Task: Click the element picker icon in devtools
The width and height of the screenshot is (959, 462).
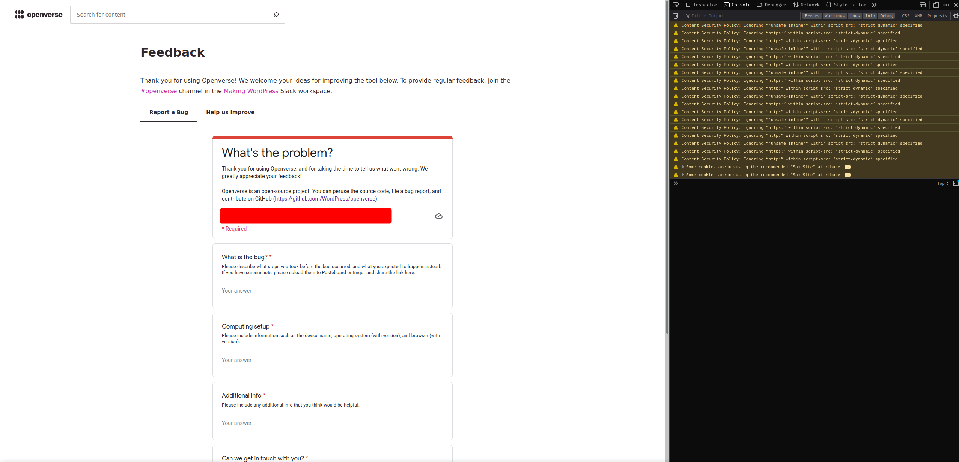Action: [x=676, y=5]
